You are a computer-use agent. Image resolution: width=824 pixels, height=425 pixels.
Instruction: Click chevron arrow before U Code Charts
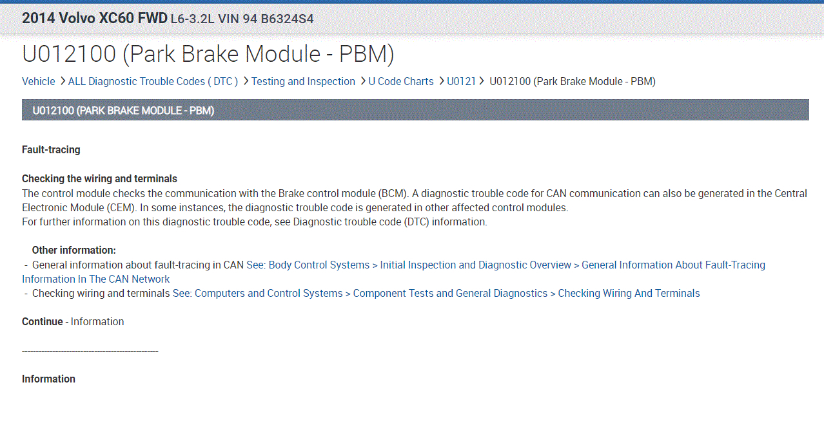point(363,81)
